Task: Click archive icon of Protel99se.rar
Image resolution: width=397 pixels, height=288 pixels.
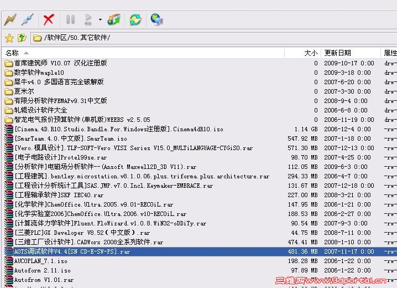Action: pos(9,157)
